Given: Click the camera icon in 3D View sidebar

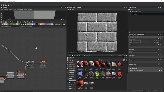Looking at the screenshot, I should tap(1, 13).
